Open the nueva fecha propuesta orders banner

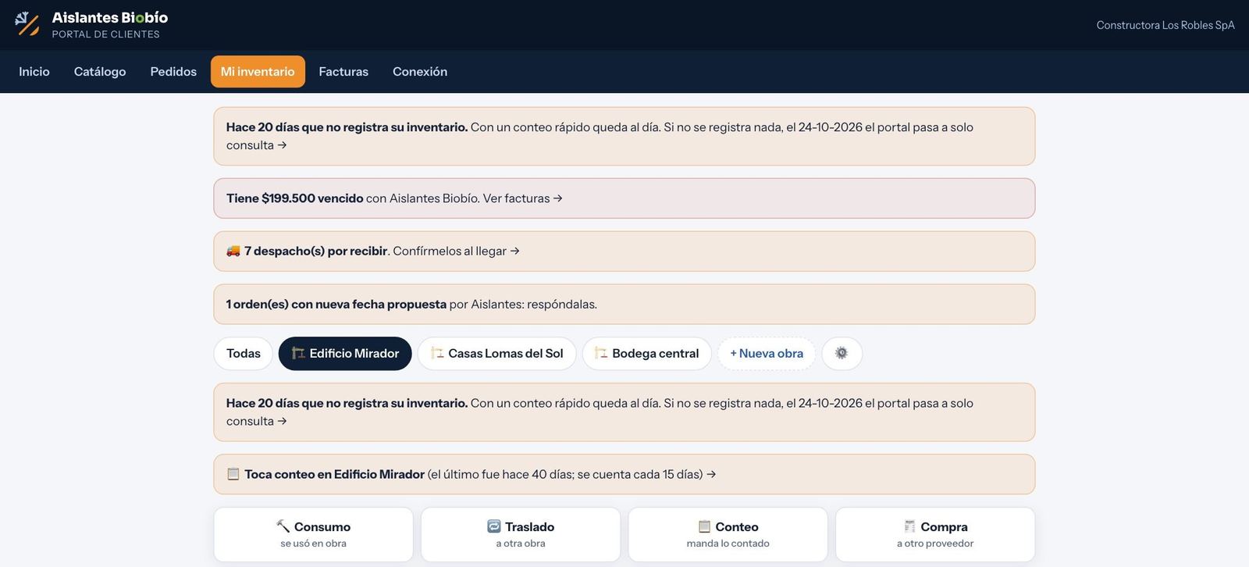coord(624,304)
